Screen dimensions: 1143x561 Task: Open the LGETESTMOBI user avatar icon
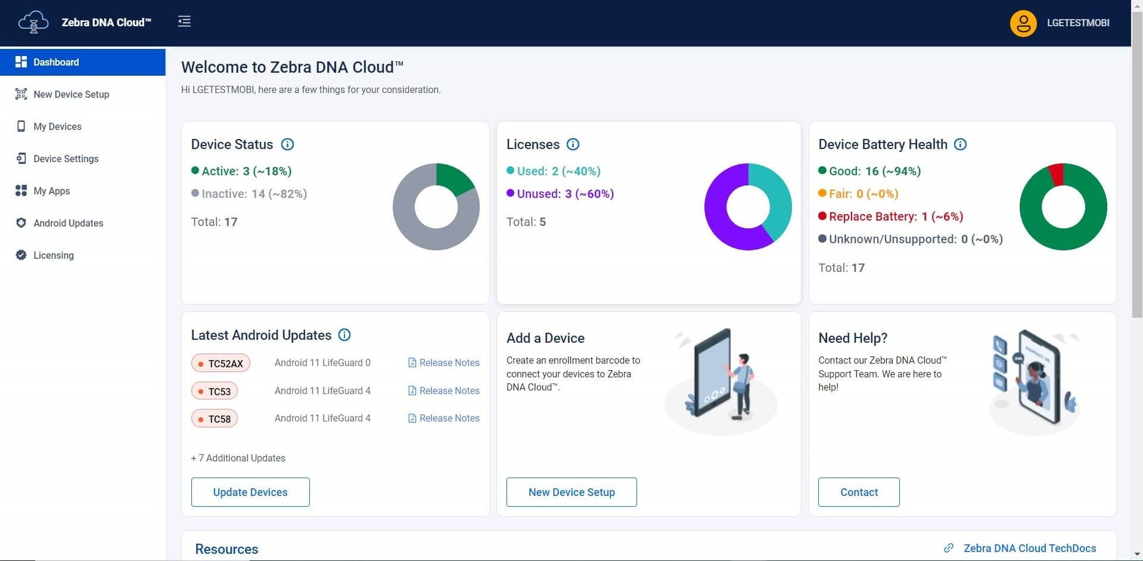(x=1023, y=23)
